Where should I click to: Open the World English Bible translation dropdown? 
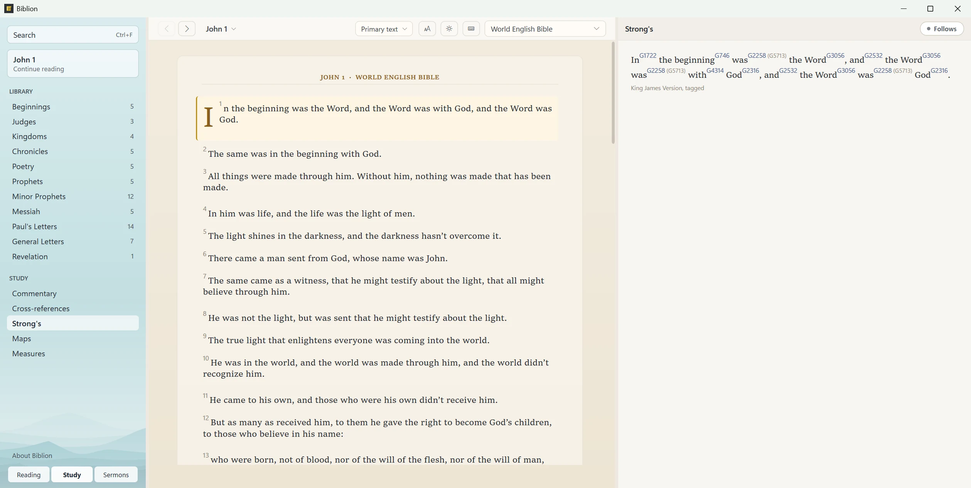click(x=545, y=29)
